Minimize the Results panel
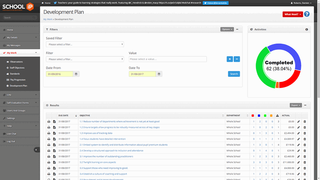 305,105
